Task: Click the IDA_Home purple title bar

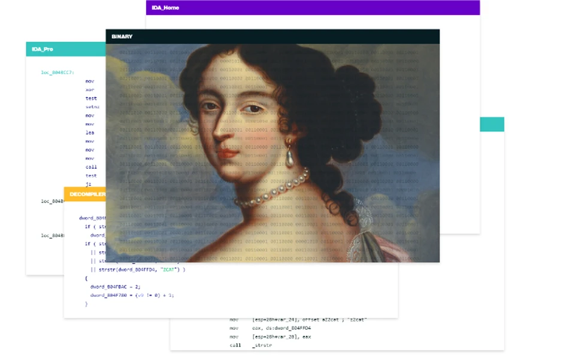Action: pyautogui.click(x=313, y=8)
